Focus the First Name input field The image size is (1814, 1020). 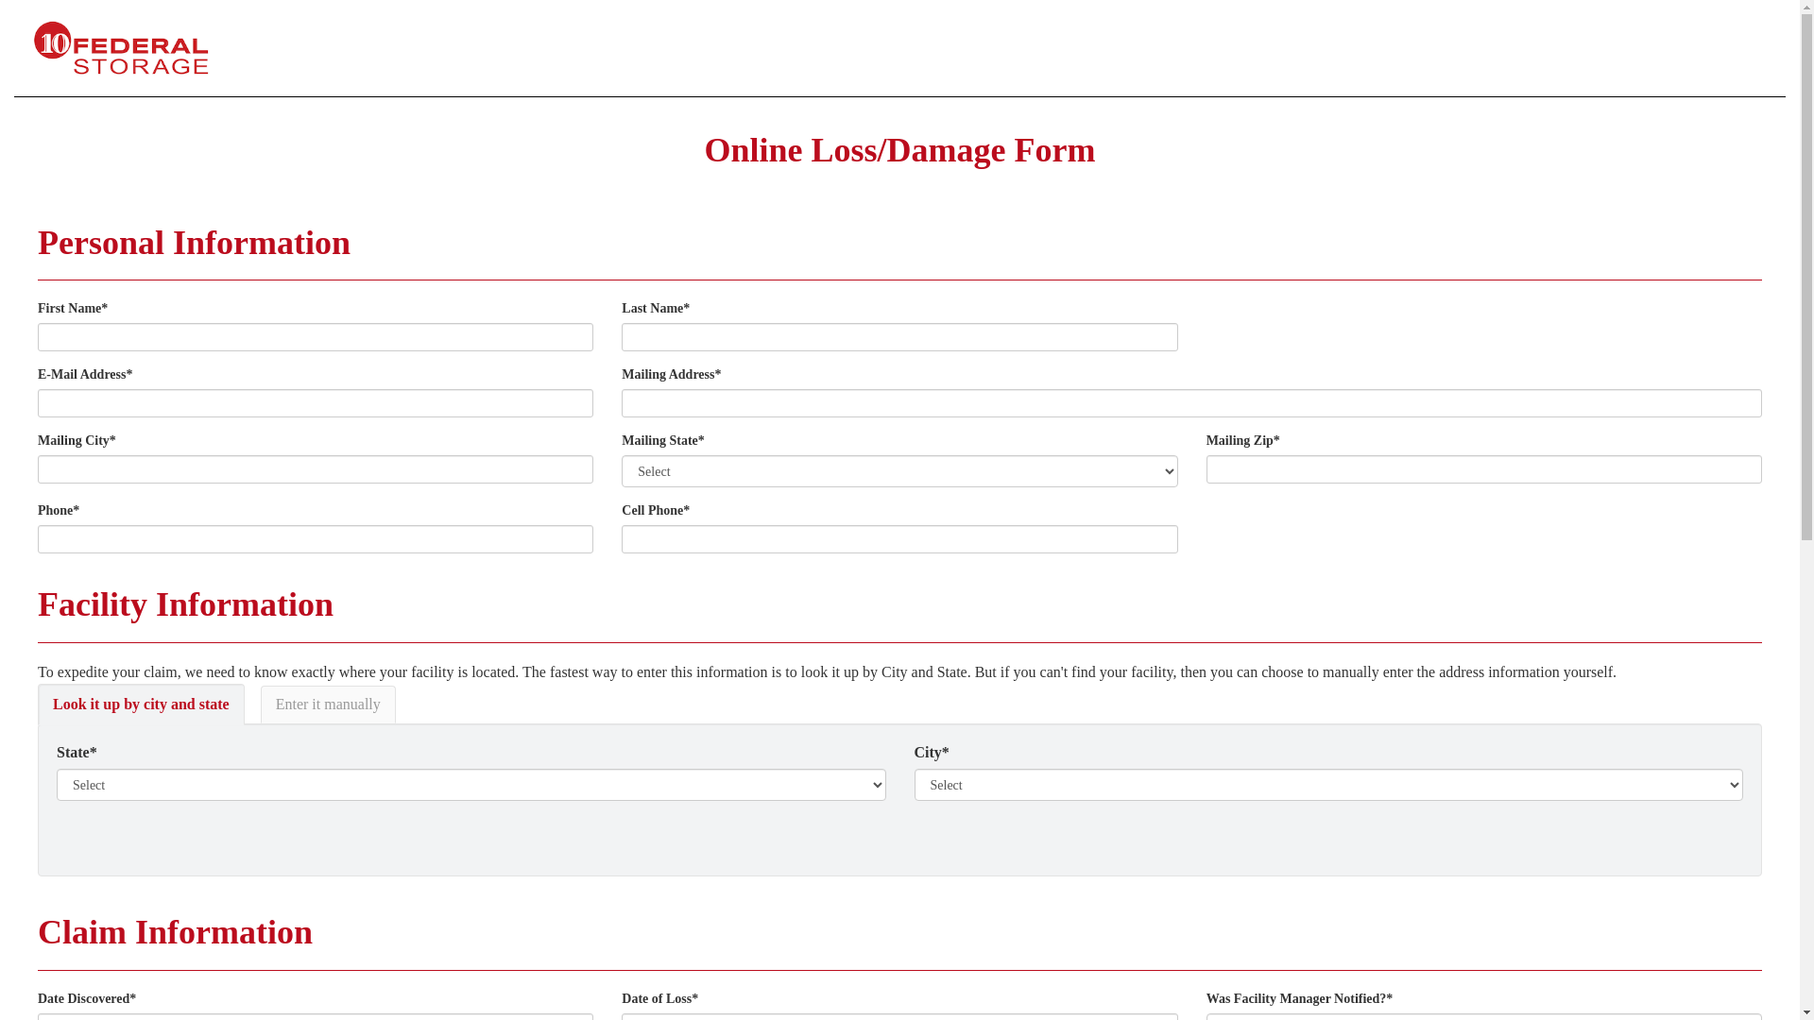click(316, 337)
